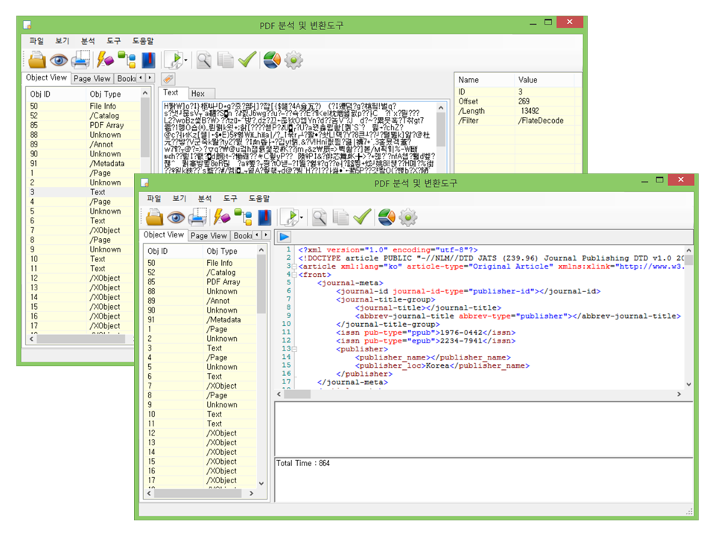715x536 pixels.
Task: Click pie chart icon in back window
Action: pyautogui.click(x=272, y=60)
